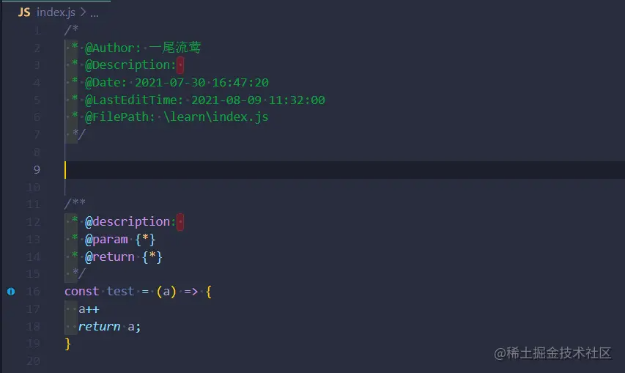Screen dimensions: 625x373
Task: Click the @return {*} tag
Action: 124,256
